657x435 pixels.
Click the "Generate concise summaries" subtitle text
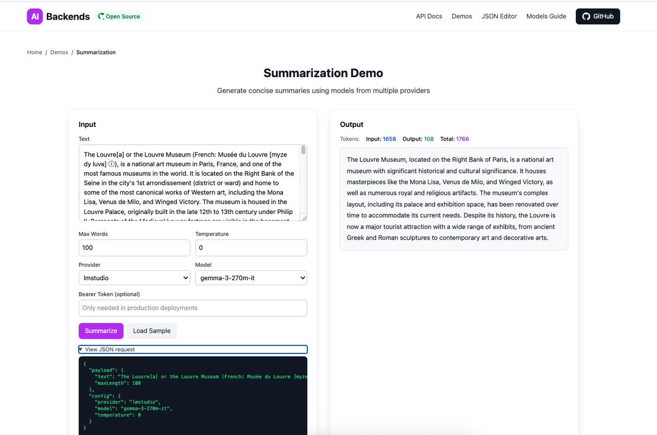[x=323, y=91]
